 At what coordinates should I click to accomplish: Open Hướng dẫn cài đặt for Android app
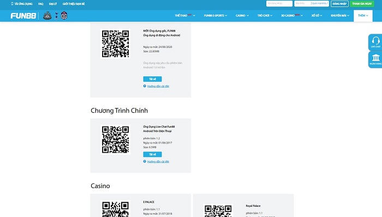pos(158,86)
